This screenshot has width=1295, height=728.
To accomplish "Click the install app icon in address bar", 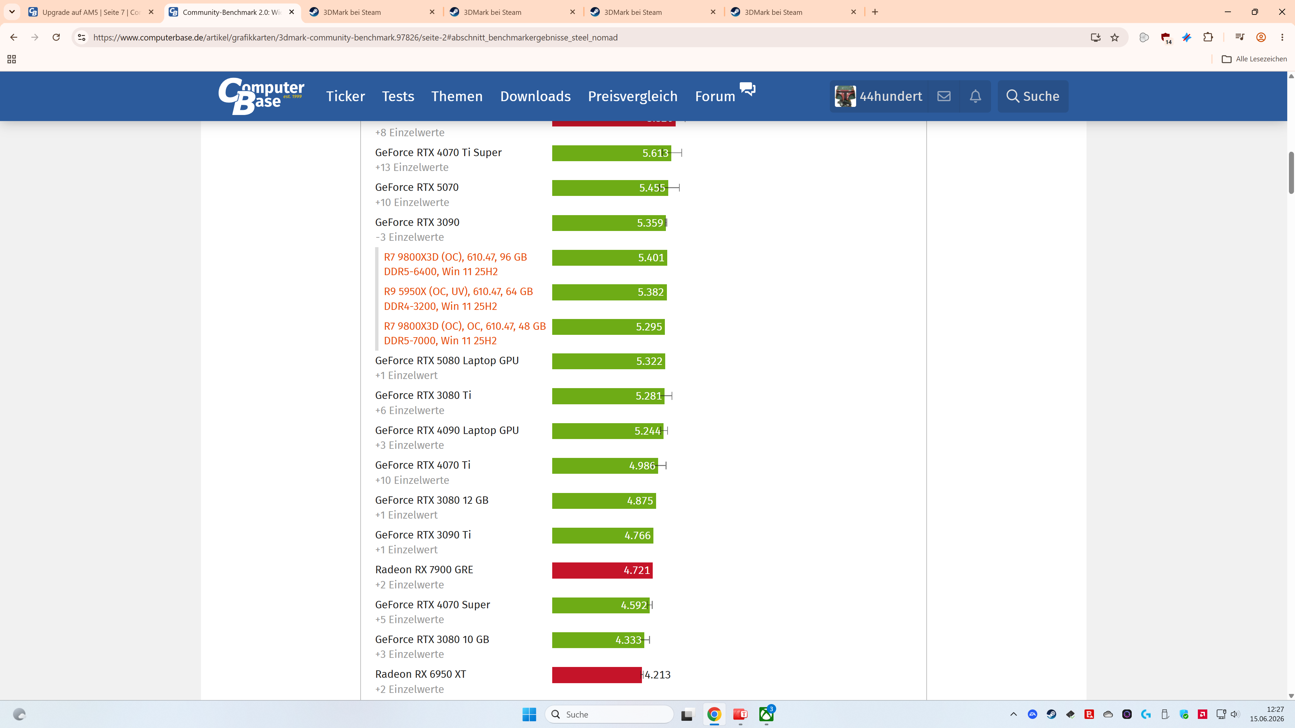I will click(x=1095, y=37).
